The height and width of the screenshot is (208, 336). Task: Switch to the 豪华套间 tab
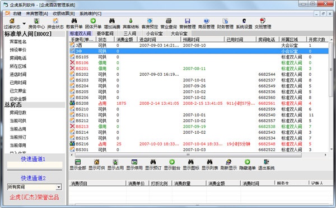(x=105, y=33)
